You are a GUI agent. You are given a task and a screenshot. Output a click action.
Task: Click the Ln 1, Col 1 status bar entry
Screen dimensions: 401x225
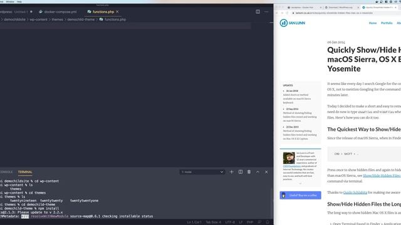click(194, 222)
